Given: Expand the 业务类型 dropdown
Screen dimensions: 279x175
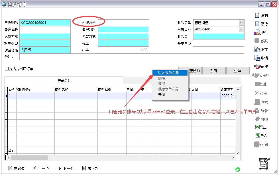Looking at the screenshot, I should point(241,23).
